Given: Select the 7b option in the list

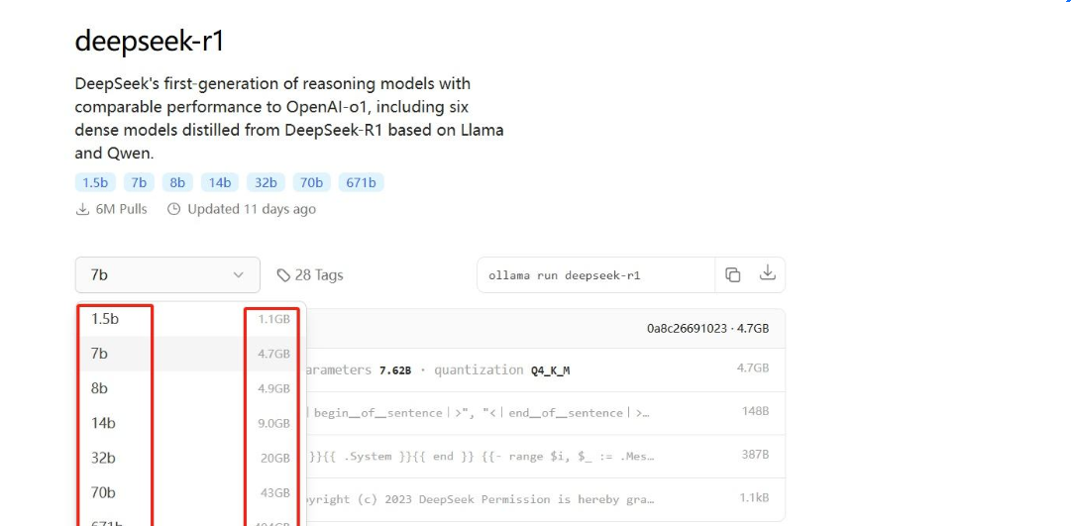Looking at the screenshot, I should (190, 354).
